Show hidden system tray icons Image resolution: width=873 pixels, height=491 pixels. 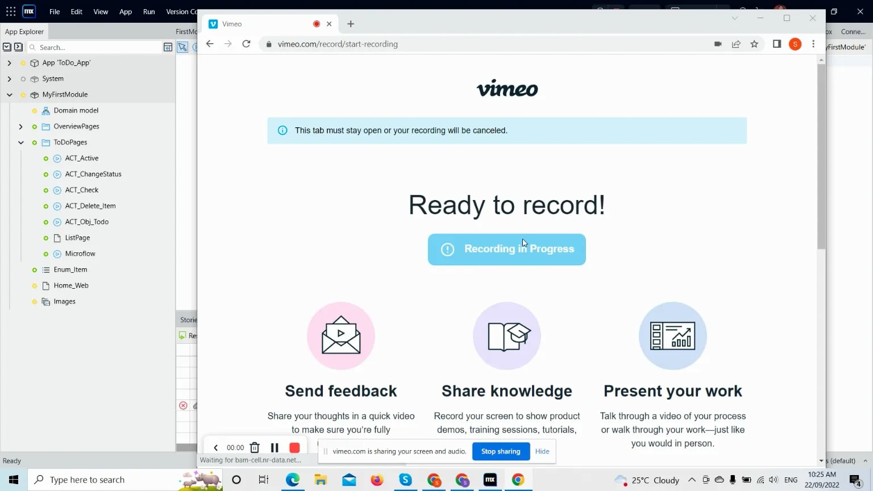pos(692,480)
